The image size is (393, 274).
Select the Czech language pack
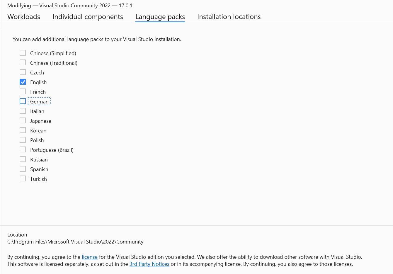23,72
